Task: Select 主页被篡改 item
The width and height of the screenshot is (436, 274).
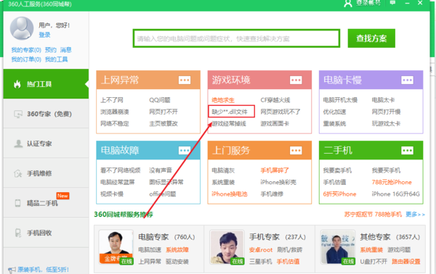Action: coord(163,124)
